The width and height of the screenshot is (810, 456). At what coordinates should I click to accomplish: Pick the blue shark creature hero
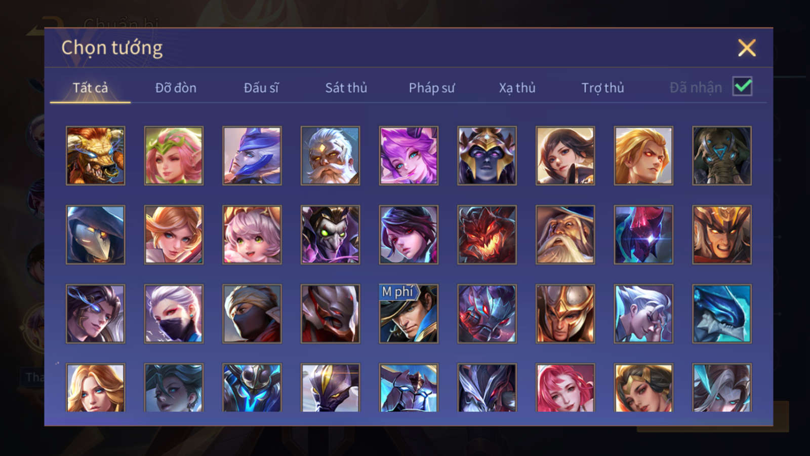[722, 314]
